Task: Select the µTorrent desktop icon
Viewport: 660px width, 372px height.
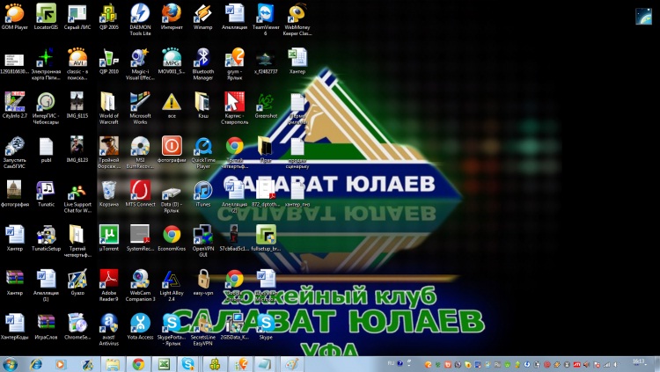Action: click(108, 235)
